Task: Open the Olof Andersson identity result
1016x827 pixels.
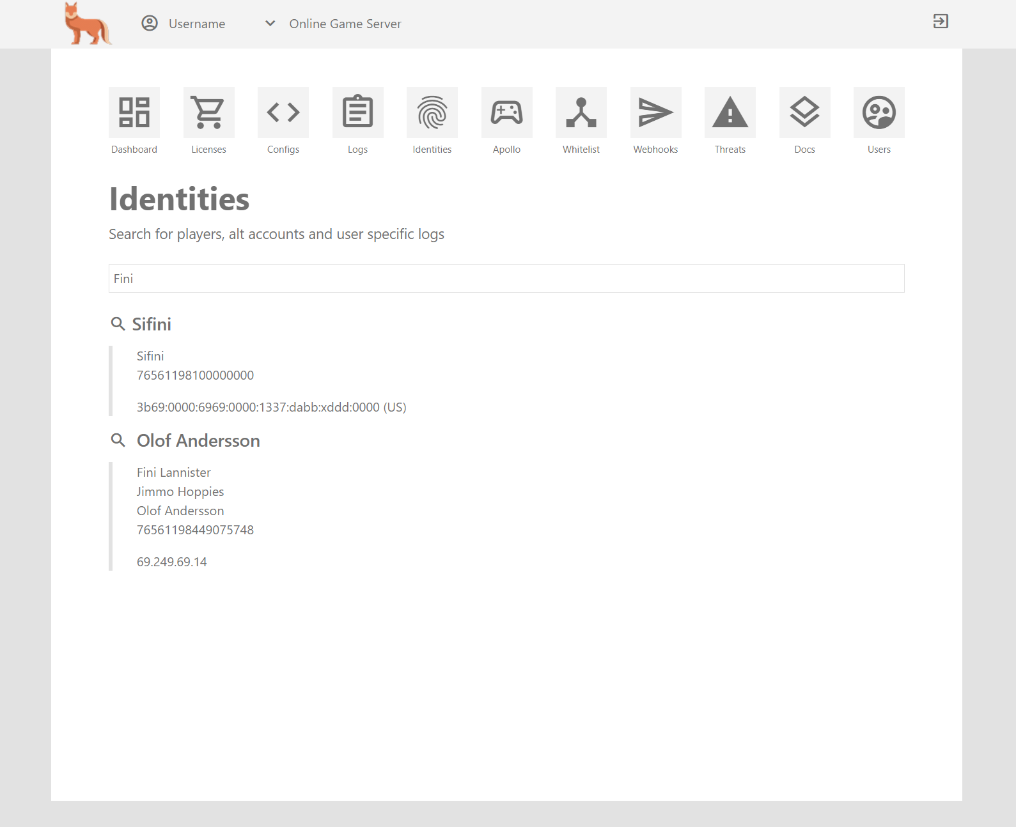Action: [x=198, y=441]
